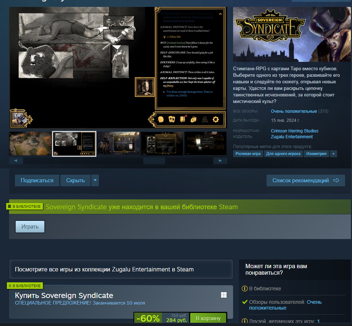352x326 pixels.
Task: Click the 'Скрыть' button
Action: pos(75,180)
